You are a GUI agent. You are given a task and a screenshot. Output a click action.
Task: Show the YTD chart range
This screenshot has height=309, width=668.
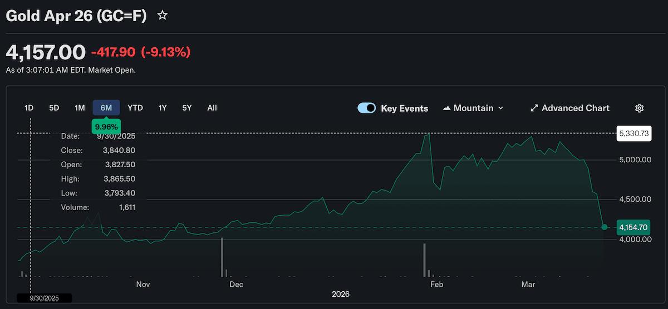(135, 108)
